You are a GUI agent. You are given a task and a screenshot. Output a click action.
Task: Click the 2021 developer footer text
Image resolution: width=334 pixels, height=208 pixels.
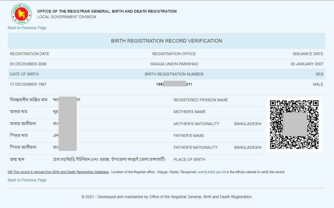coord(167,197)
